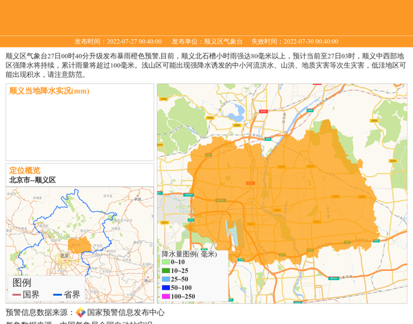This screenshot has height=324, width=413.
Task: Click the 发布时间 timestamp in orange bar
Action: (x=118, y=41)
